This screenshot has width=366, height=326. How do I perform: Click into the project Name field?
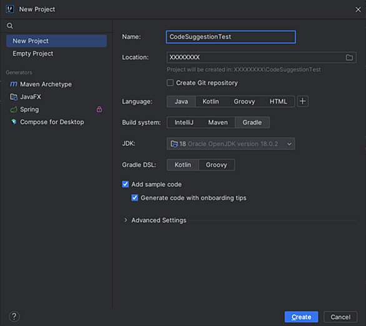click(x=230, y=37)
